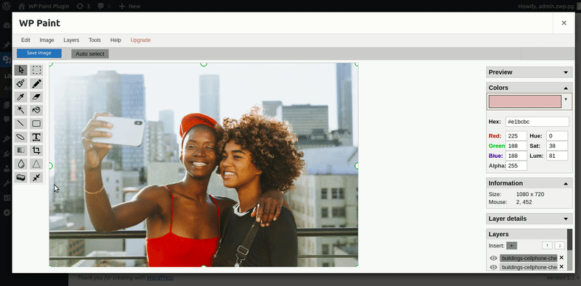The height and width of the screenshot is (286, 581).
Task: Click the Hex color input field
Action: tap(537, 122)
